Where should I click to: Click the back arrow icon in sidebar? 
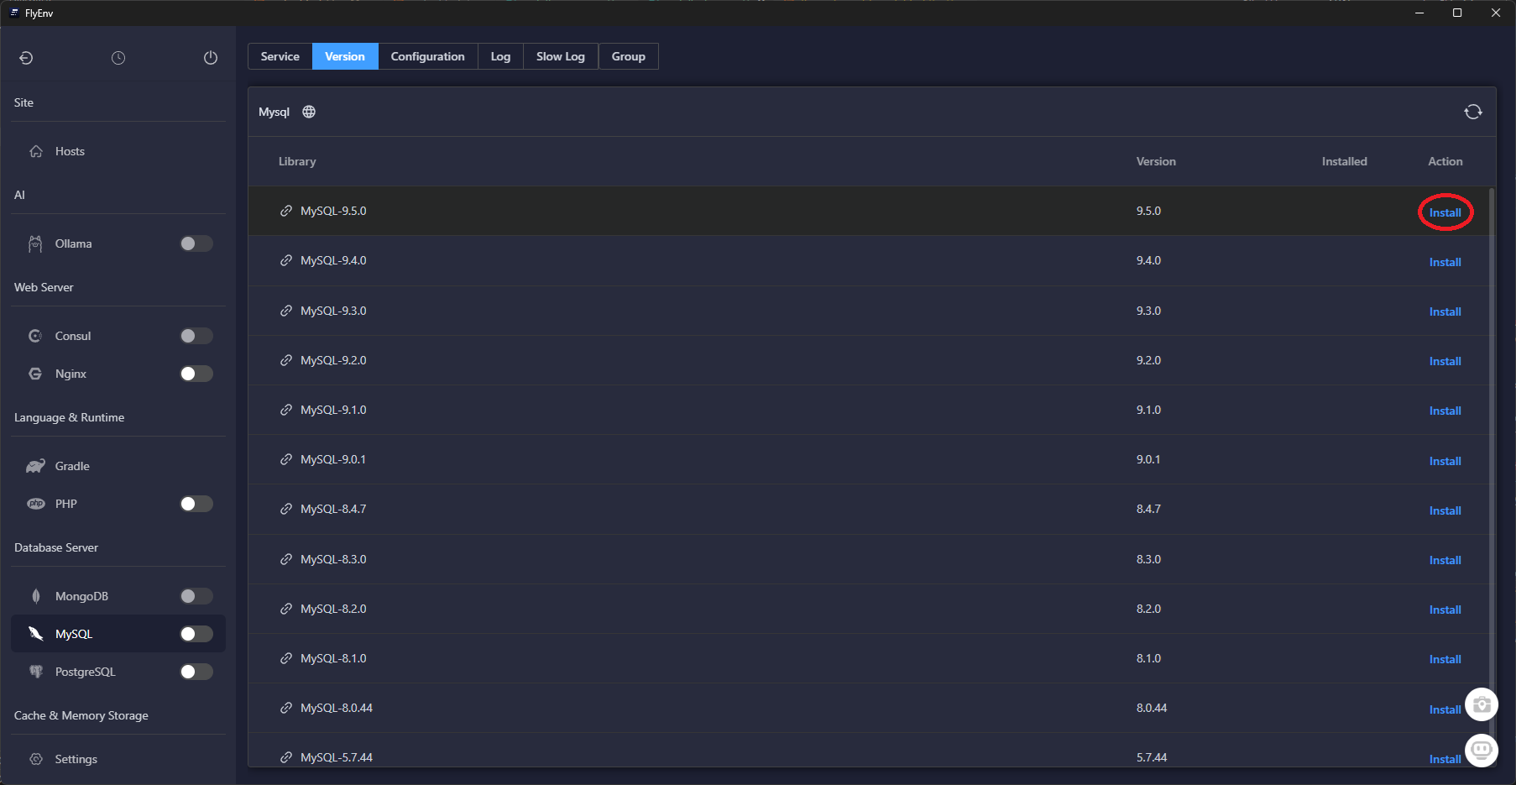pyautogui.click(x=26, y=58)
